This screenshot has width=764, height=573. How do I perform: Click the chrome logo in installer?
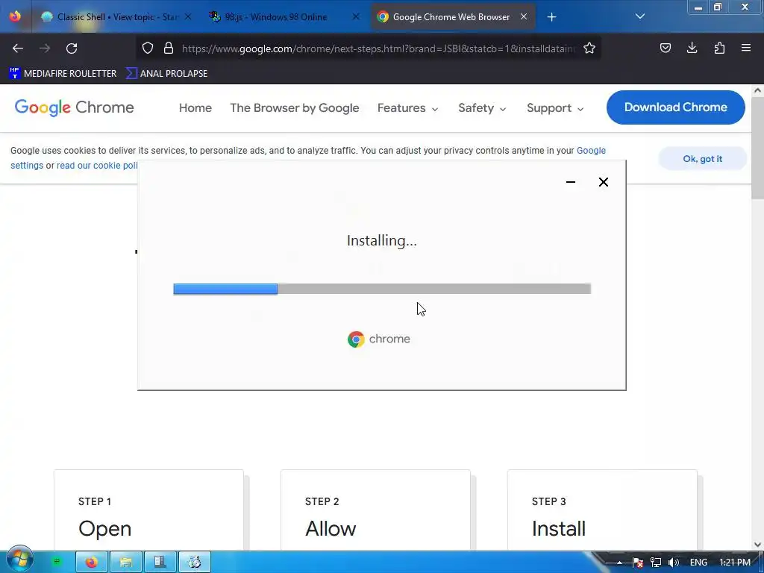coord(379,339)
